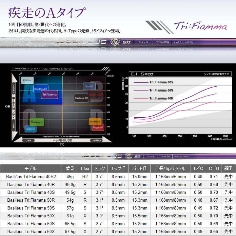Image resolution: width=236 pixels, height=236 pixels.
Task: Click the red Leggero2 map box
Action: pos(98,127)
